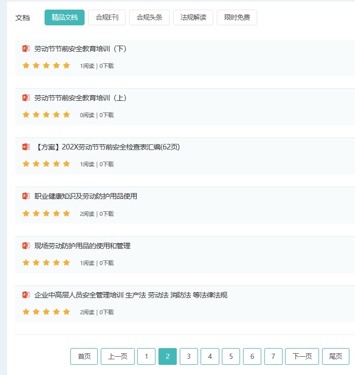The width and height of the screenshot is (355, 375).
Task: Click read/download stats under 劳动节节前安全教育培训（下）
Action: [x=97, y=66]
